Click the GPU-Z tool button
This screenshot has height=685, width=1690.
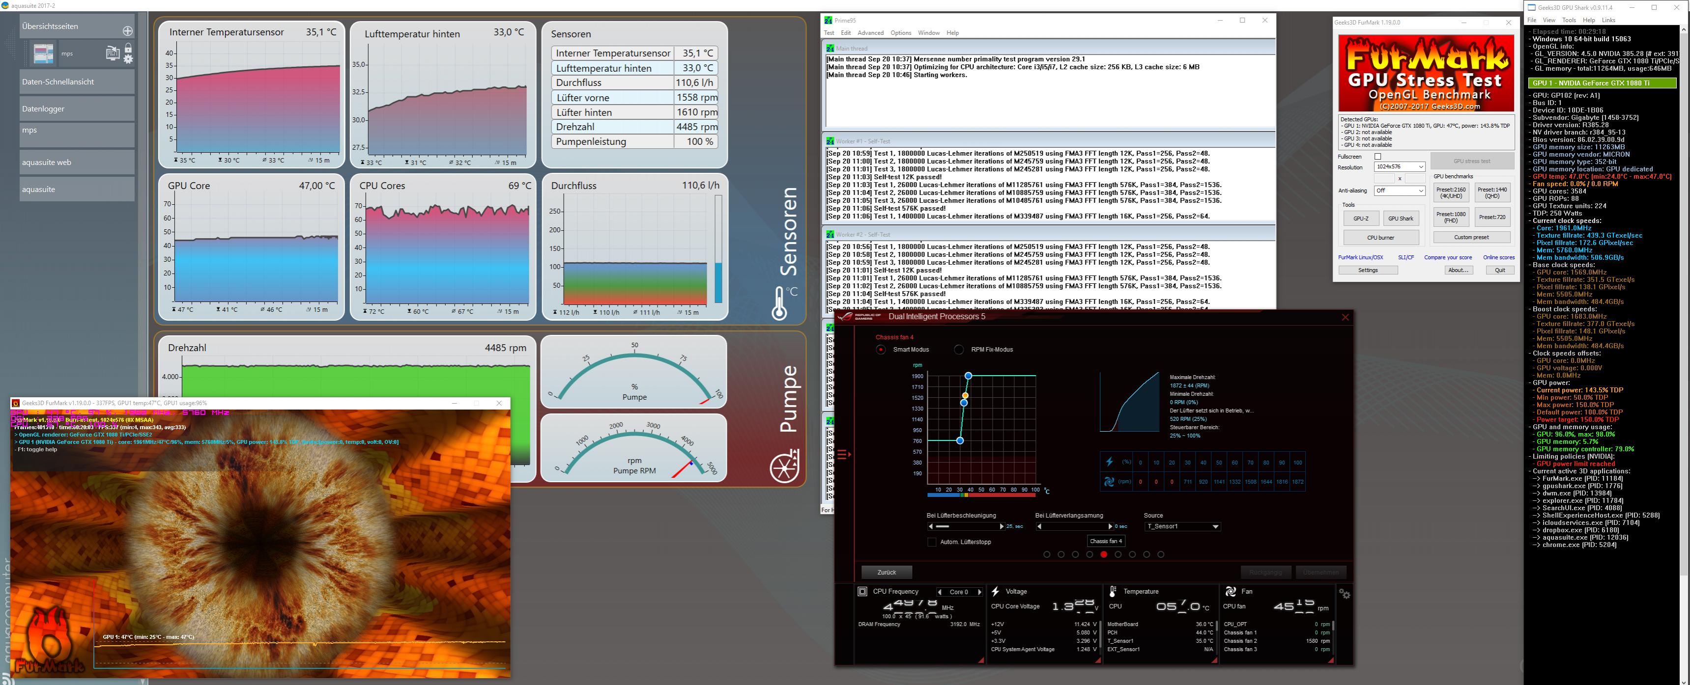pyautogui.click(x=1361, y=219)
